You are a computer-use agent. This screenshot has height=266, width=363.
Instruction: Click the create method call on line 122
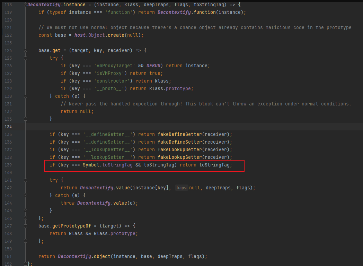pos(116,35)
